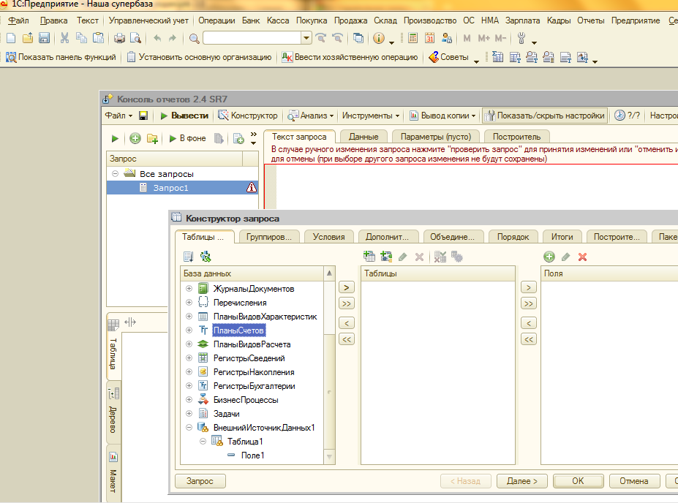This screenshot has width=678, height=503.
Task: Click green plus icon above Поля list
Action: pos(549,257)
